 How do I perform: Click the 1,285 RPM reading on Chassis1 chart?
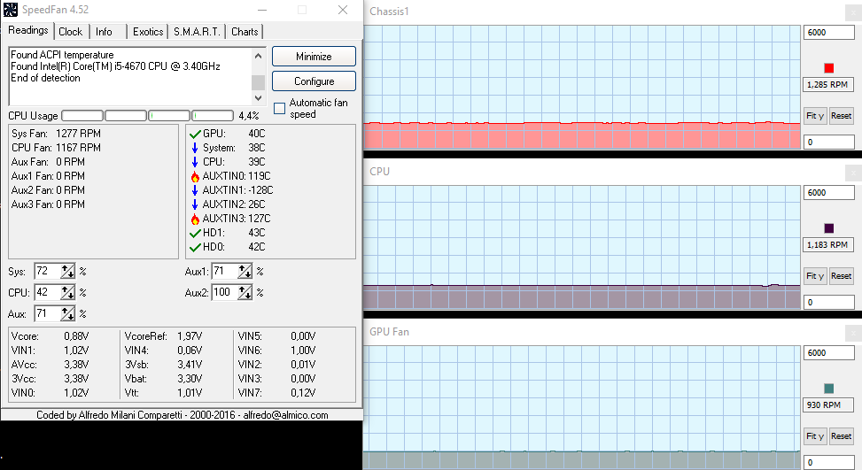(x=829, y=85)
